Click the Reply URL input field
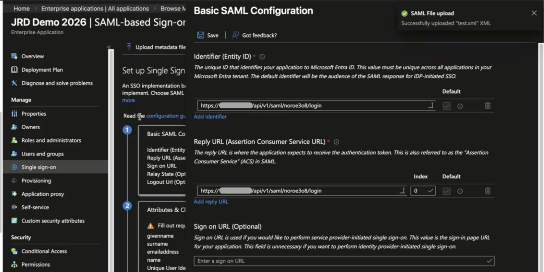Image resolution: width=544 pixels, height=272 pixels. [302, 191]
